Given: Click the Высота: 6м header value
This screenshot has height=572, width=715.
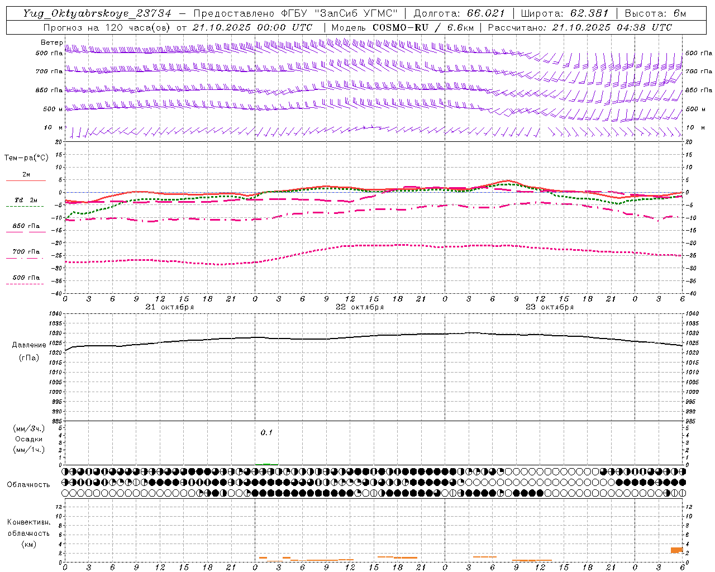Looking at the screenshot, I should pos(655,13).
